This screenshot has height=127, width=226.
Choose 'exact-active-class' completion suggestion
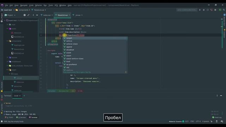[x=95, y=59]
